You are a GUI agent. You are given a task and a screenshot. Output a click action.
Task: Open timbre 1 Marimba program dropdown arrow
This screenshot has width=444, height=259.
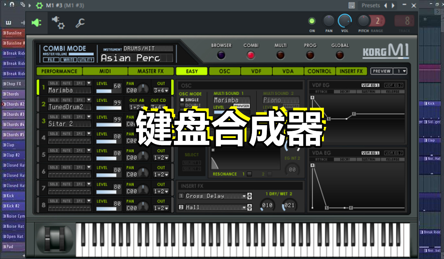click(89, 83)
